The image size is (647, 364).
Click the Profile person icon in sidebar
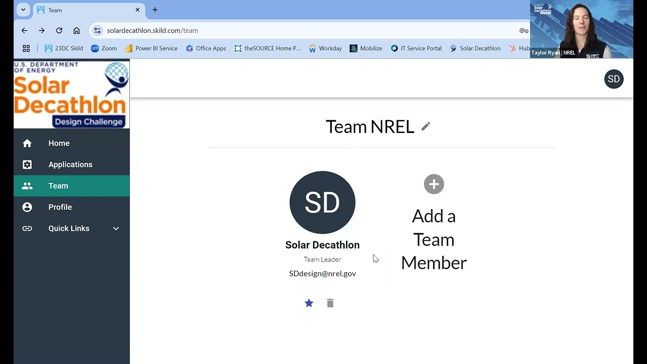(x=27, y=207)
